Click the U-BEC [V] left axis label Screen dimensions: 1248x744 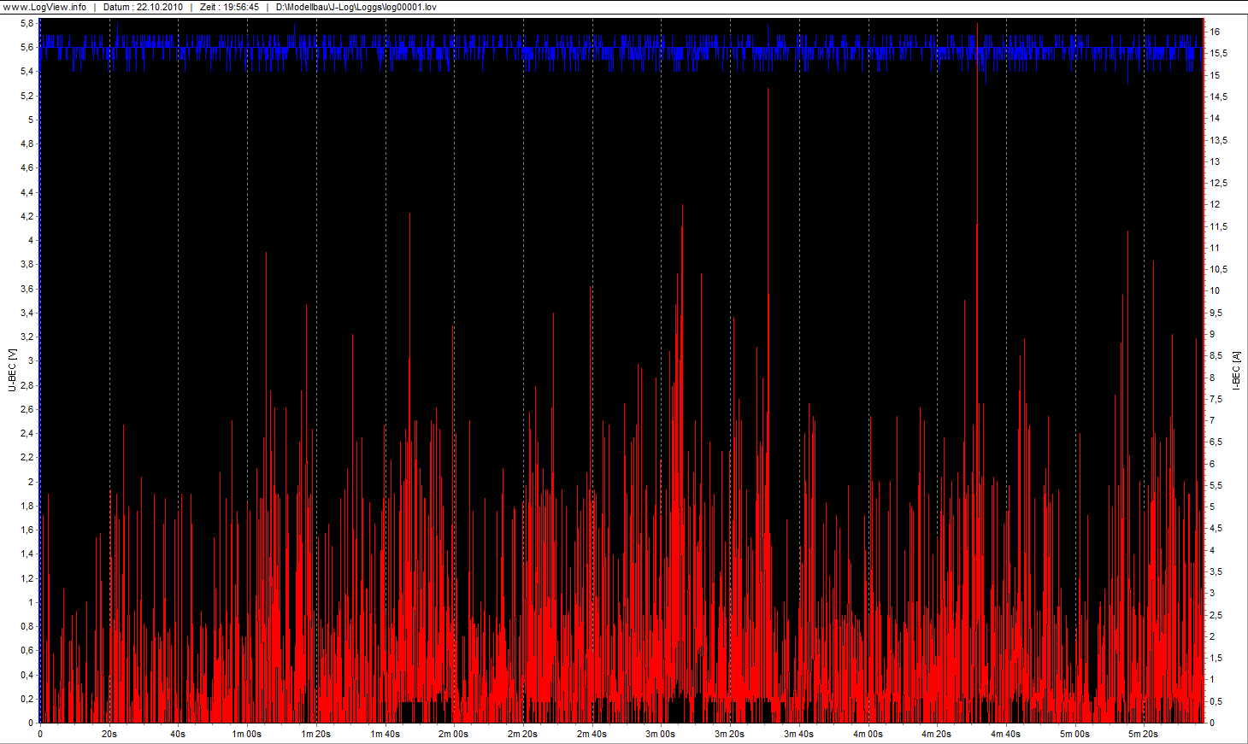click(x=12, y=370)
